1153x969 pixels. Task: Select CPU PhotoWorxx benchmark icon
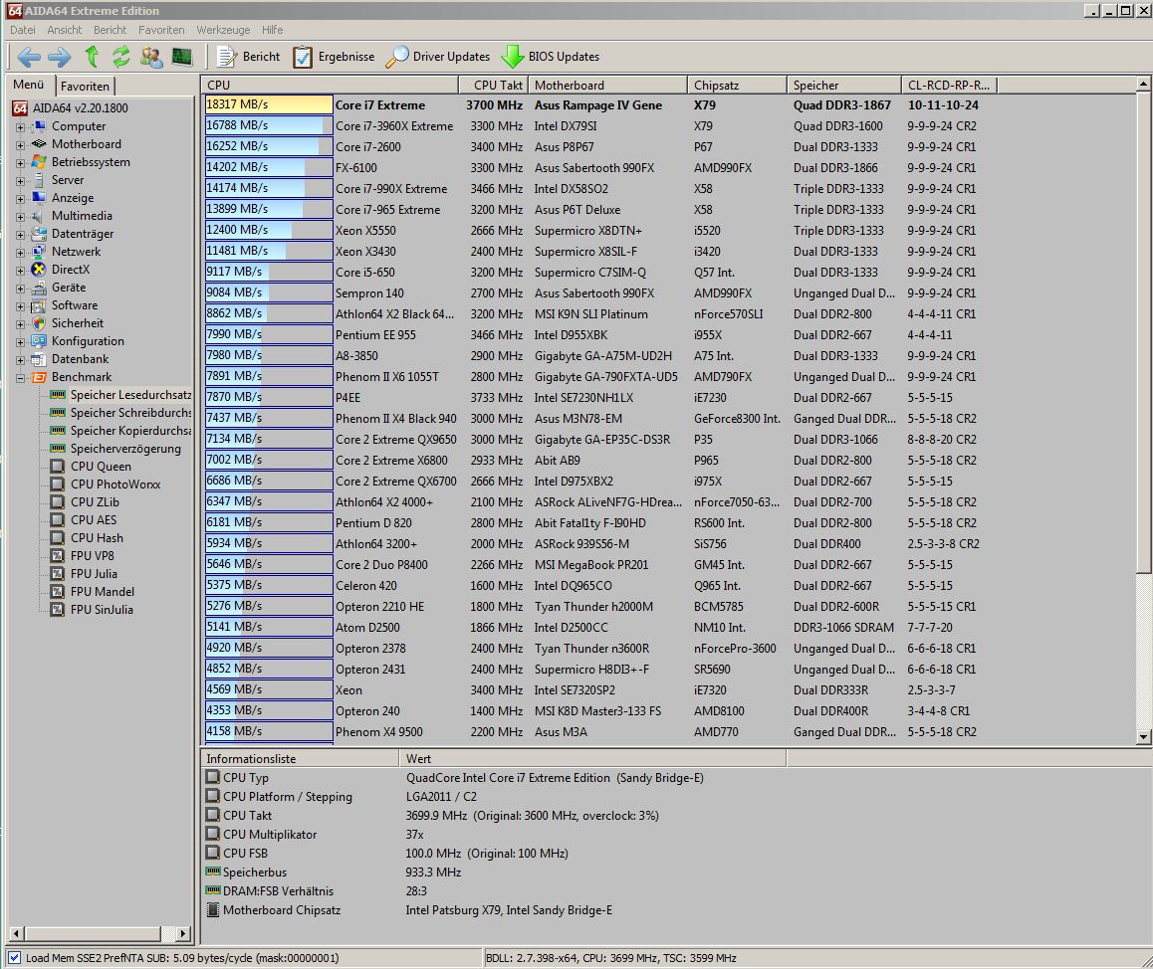(x=58, y=484)
